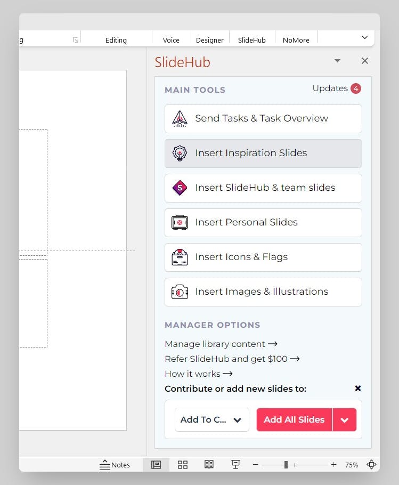Click Insert Icons & Flags button
This screenshot has height=485, width=399.
click(263, 257)
